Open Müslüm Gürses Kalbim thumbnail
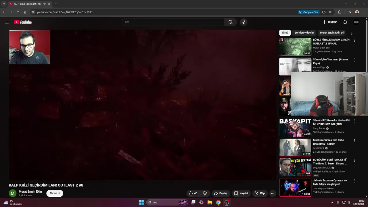 (295, 147)
